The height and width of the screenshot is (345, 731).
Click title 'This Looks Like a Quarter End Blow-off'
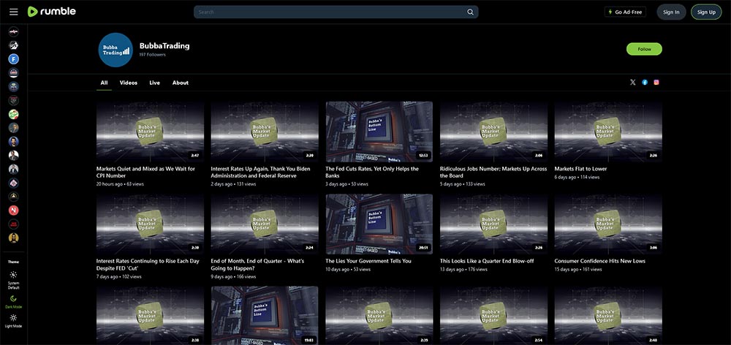487,261
